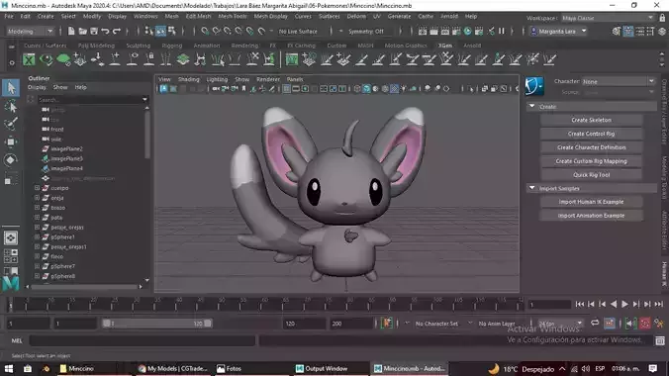
Task: Open the Character None dropdown
Action: pyautogui.click(x=619, y=81)
